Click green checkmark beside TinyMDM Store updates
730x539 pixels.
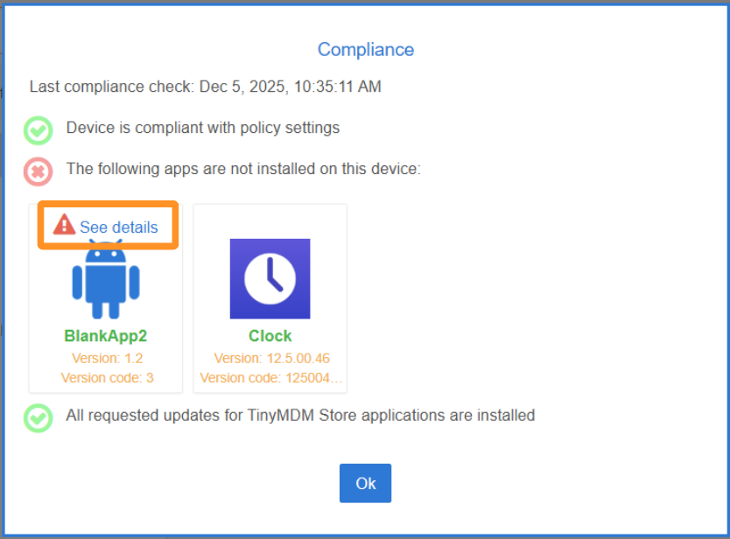(x=38, y=417)
